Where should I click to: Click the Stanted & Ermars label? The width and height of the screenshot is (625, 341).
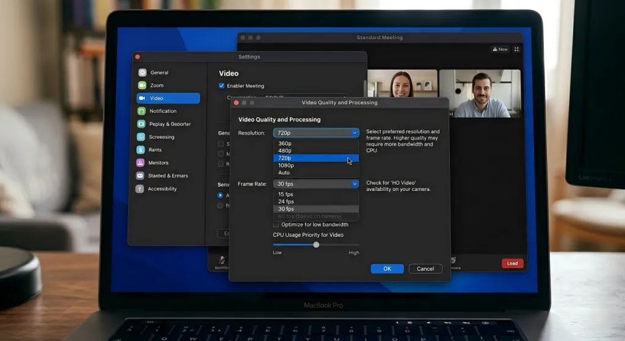click(x=168, y=176)
